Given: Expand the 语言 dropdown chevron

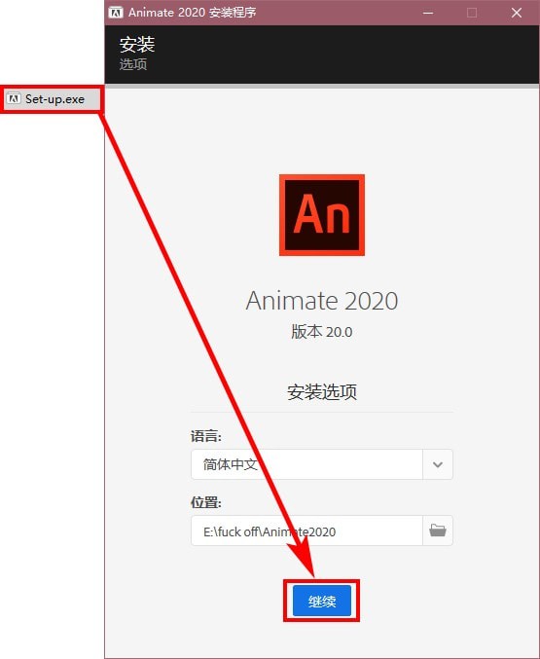Looking at the screenshot, I should click(x=438, y=464).
